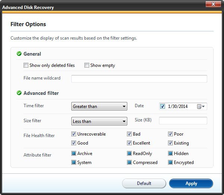This screenshot has height=195, width=224.
Task: Click the Advanced filter section title
Action: 41,93
